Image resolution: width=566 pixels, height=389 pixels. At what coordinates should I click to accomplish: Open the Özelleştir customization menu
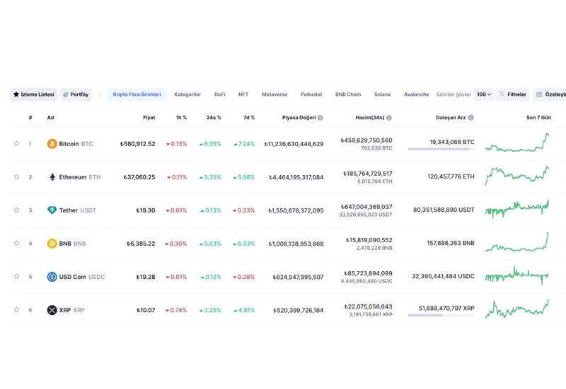pyautogui.click(x=550, y=95)
